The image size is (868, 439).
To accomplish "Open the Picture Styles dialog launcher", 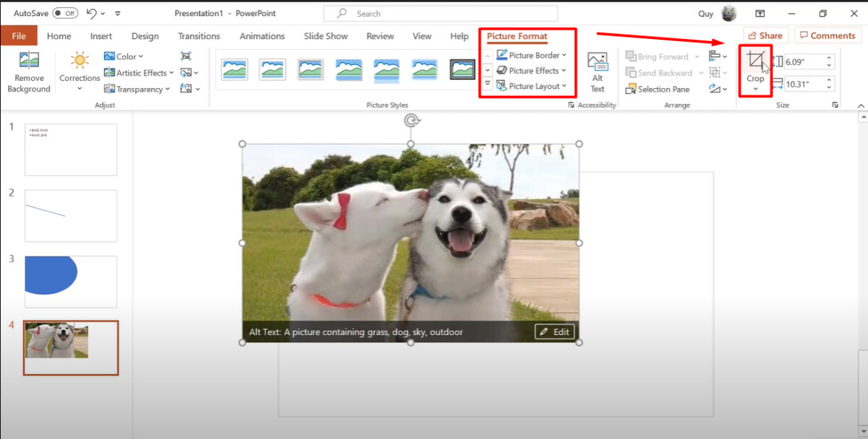I will 571,105.
